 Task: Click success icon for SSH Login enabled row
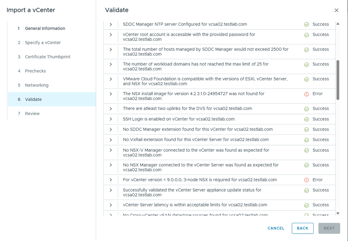pos(307,119)
